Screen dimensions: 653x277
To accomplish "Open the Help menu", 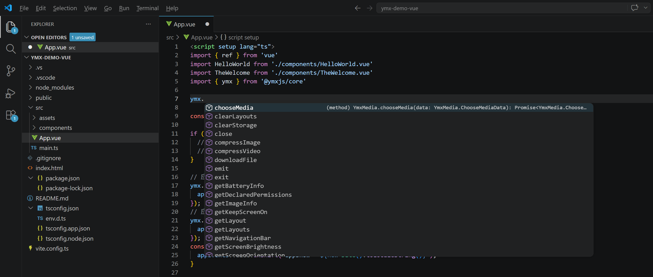I will 172,8.
